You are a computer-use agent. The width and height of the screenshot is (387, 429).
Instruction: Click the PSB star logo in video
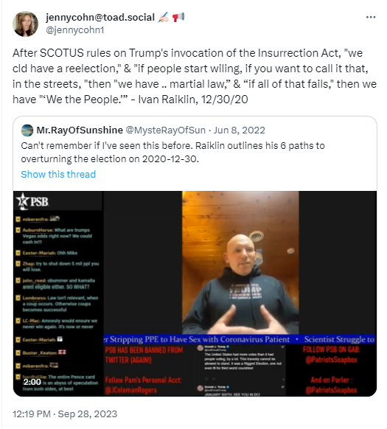tap(32, 201)
